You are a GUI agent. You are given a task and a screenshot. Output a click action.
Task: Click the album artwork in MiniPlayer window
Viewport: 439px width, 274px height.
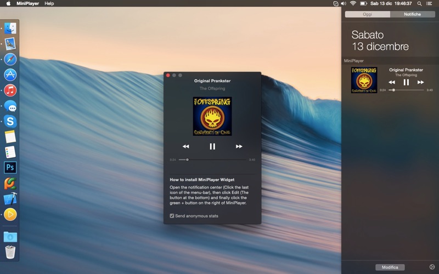coord(212,116)
